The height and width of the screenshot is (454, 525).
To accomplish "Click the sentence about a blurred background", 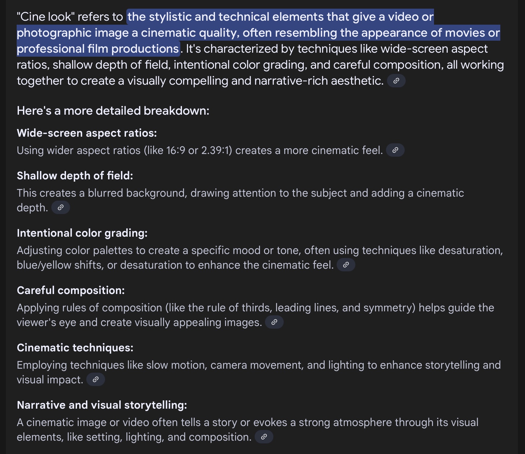I will [x=240, y=200].
